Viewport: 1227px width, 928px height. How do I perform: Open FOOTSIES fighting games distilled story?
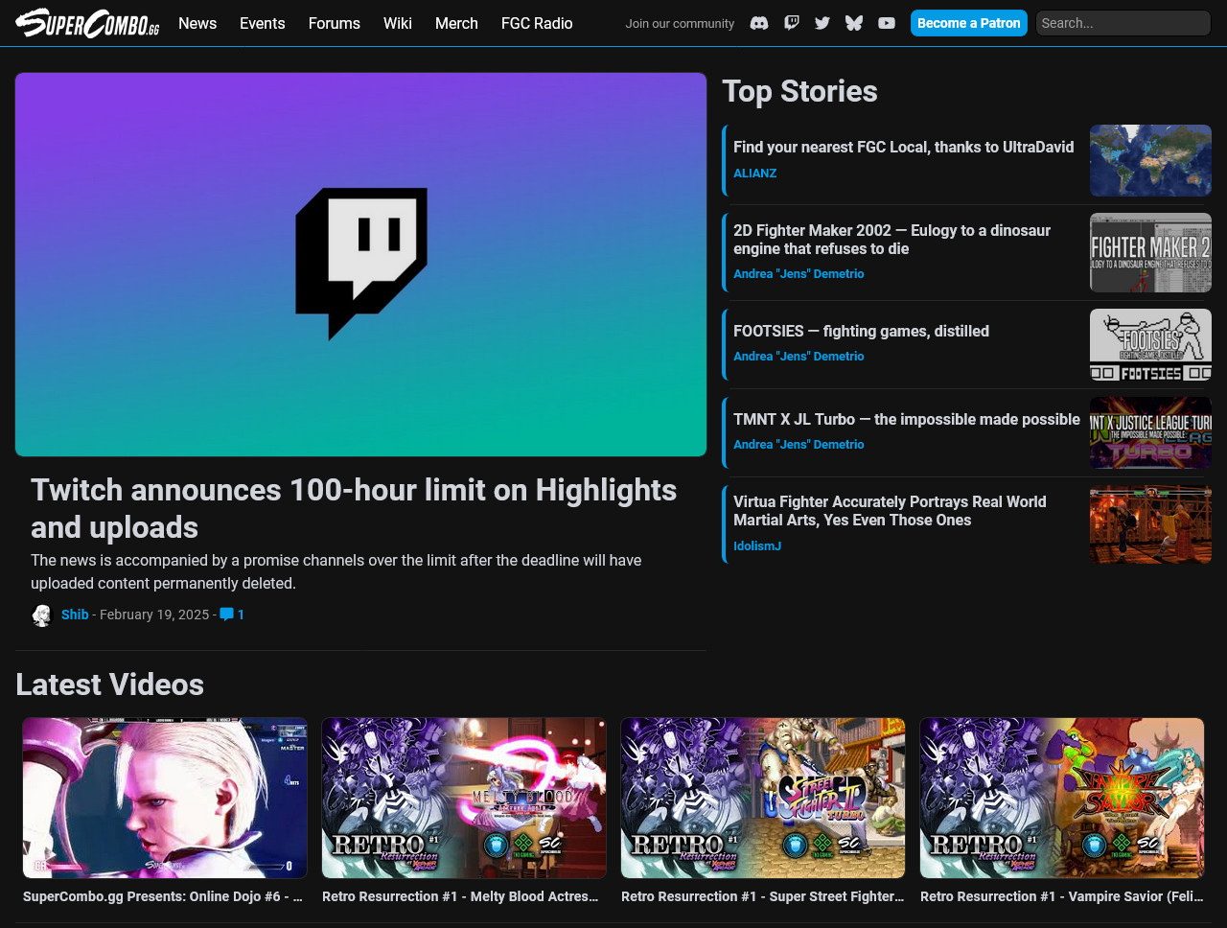point(861,331)
